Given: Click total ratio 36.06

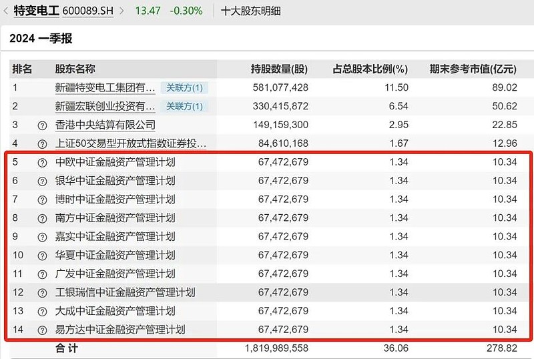Looking at the screenshot, I should 396,348.
